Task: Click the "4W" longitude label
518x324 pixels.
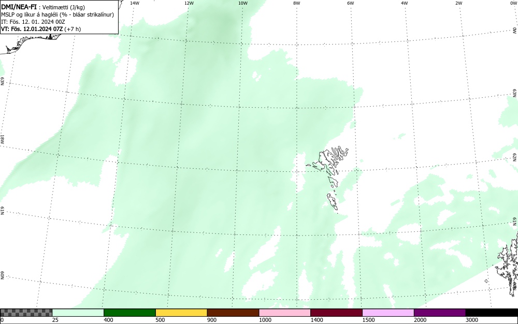Action: point(405,3)
